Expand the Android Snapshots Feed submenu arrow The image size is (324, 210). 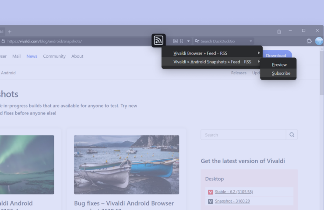(x=259, y=62)
